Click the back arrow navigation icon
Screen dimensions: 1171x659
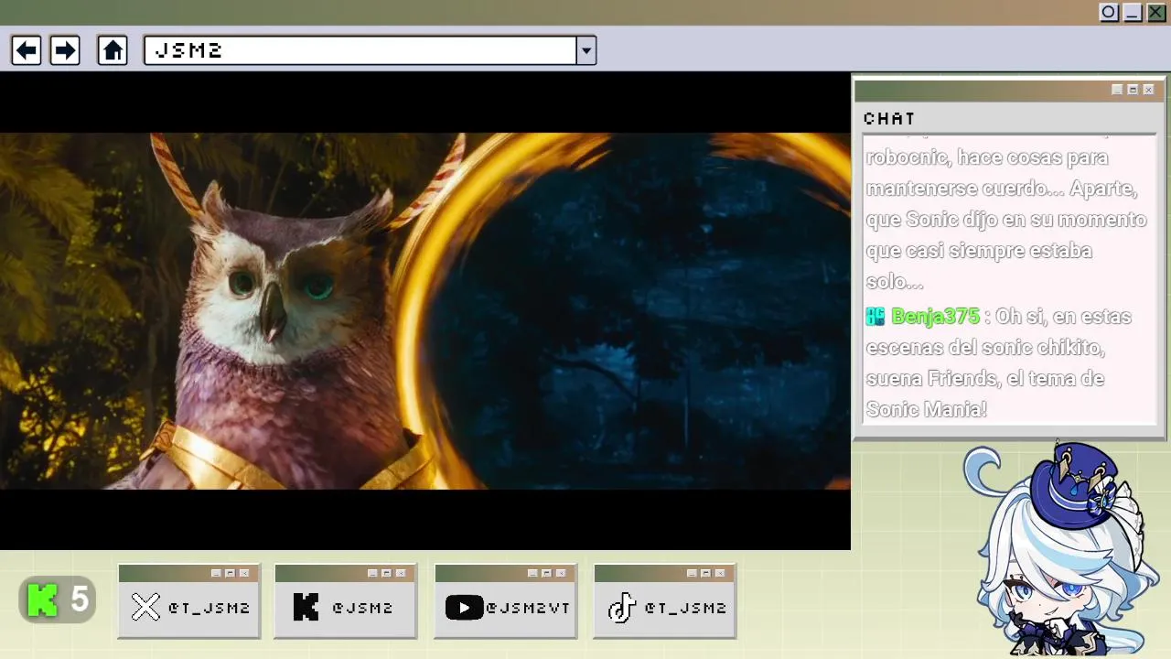[x=27, y=50]
